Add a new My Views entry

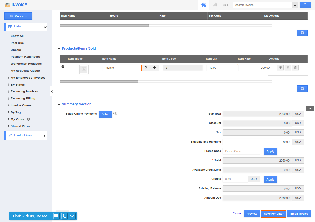pos(29,119)
